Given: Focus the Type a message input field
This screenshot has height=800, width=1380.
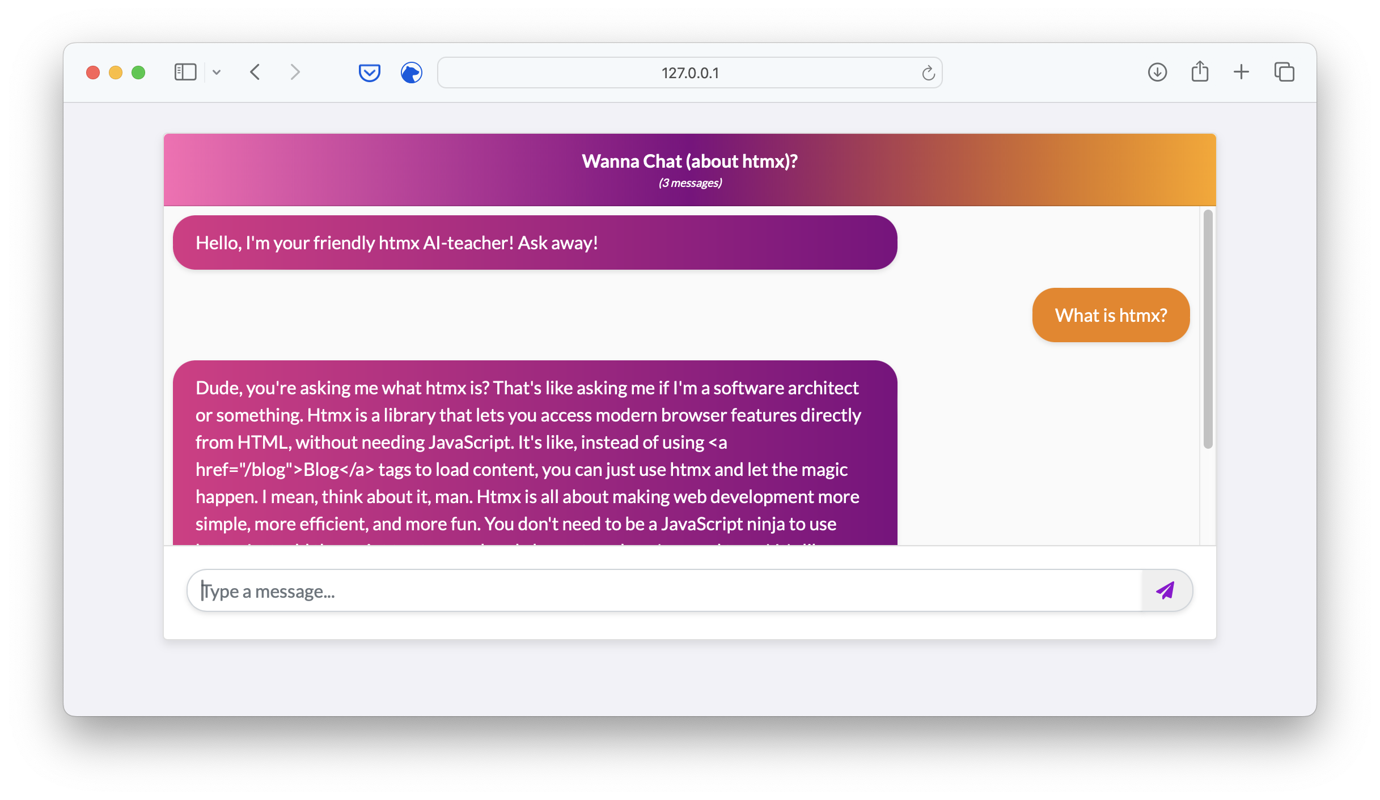Looking at the screenshot, I should [x=663, y=591].
